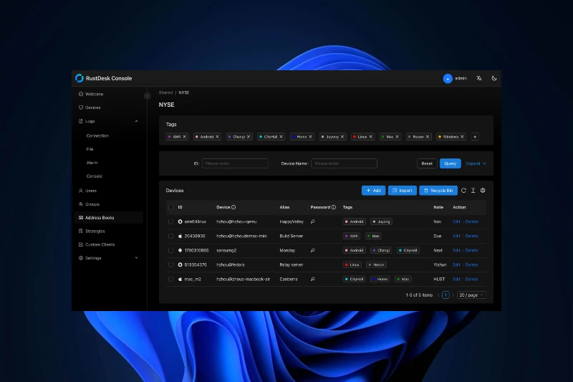Remove the Linux tag
573x382 pixels.
pyautogui.click(x=370, y=137)
